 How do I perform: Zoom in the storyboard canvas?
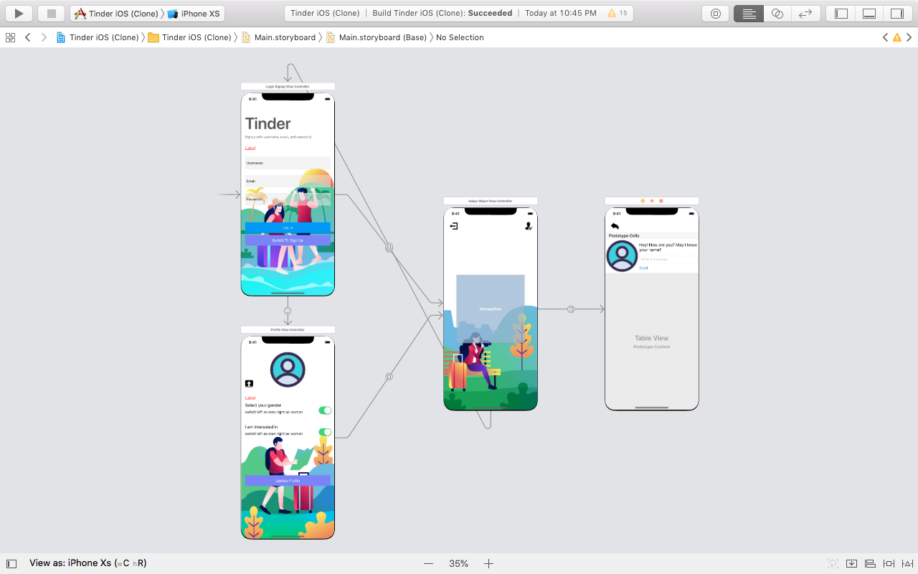tap(488, 564)
